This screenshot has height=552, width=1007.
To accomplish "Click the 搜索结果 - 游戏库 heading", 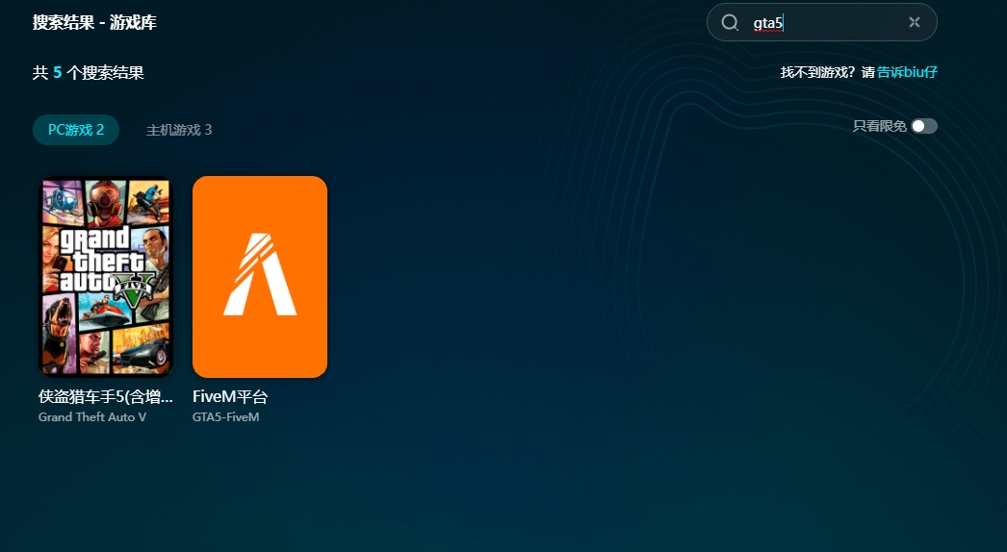I will point(94,22).
